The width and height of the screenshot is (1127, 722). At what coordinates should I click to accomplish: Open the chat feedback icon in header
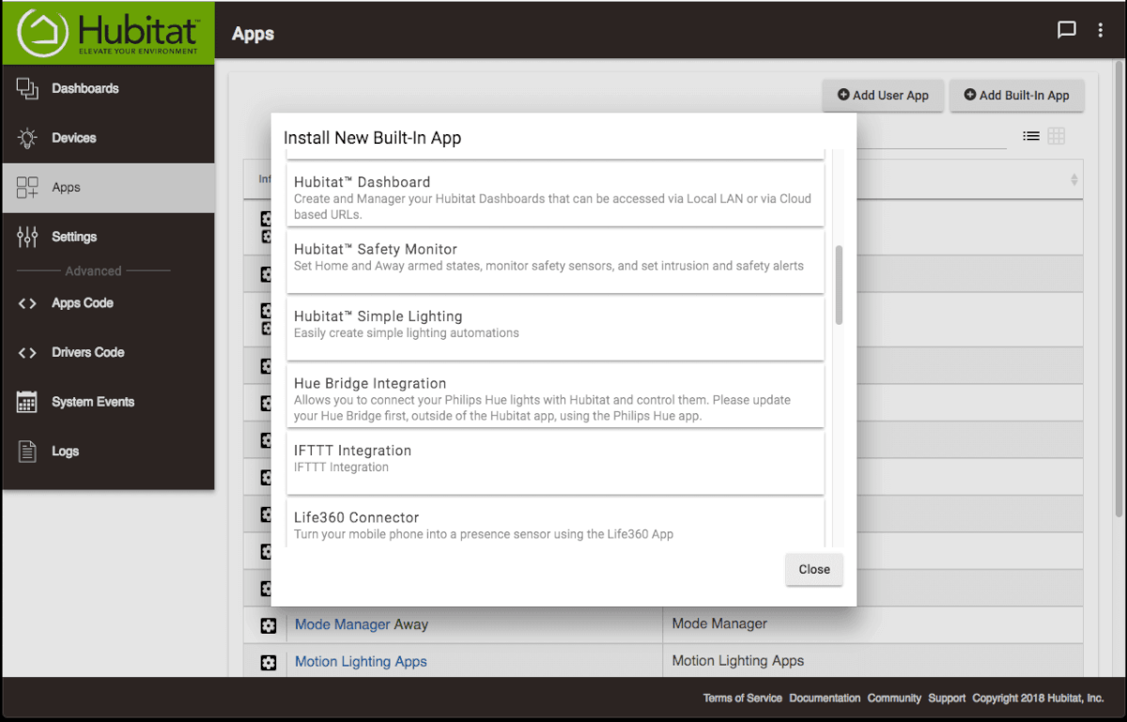(1067, 30)
